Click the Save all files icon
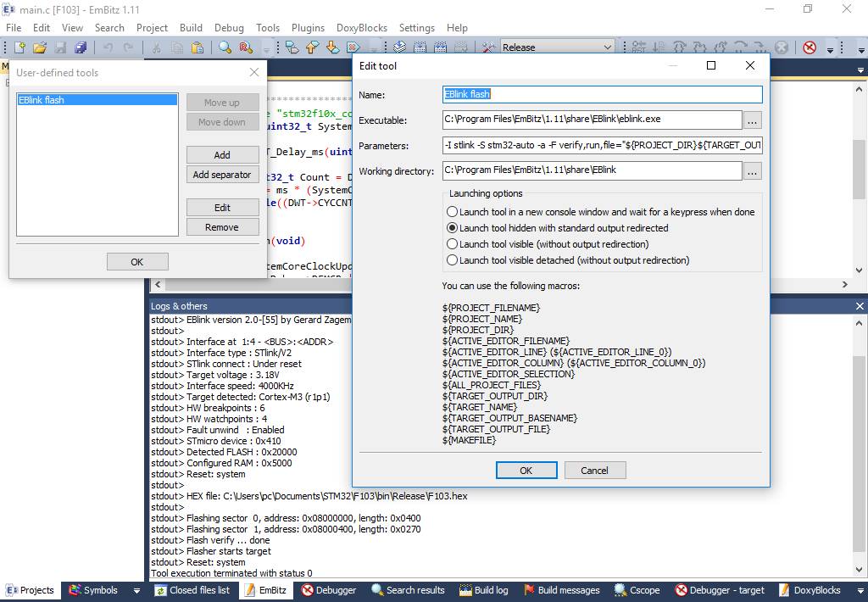The width and height of the screenshot is (868, 602). 81,47
